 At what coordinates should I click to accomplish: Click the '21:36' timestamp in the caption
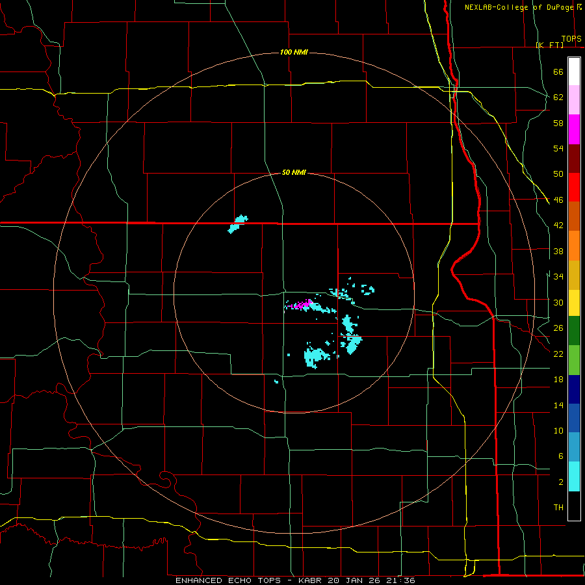(401, 580)
